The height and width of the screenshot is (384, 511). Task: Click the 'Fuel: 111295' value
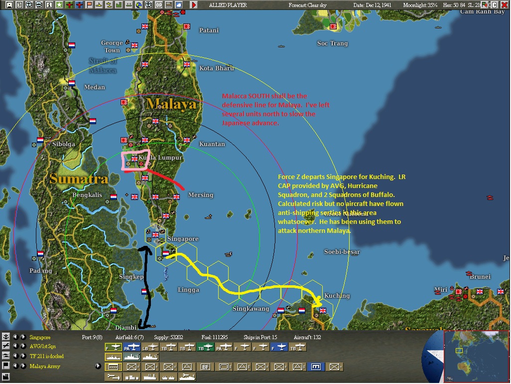coord(215,337)
